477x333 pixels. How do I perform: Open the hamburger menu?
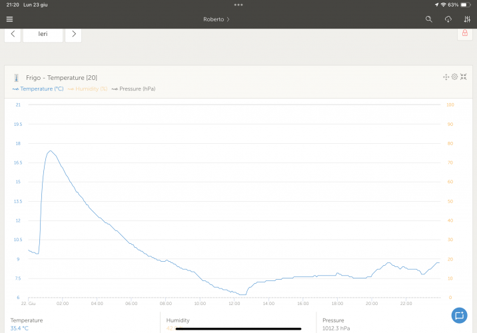(9, 19)
